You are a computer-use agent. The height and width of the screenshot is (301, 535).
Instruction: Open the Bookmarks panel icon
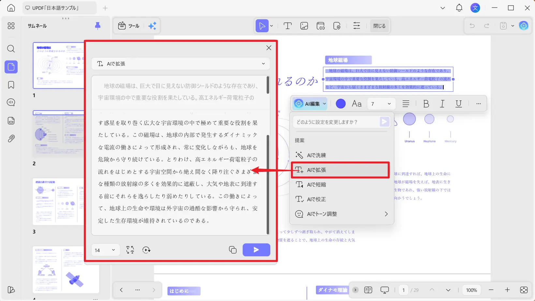11,84
